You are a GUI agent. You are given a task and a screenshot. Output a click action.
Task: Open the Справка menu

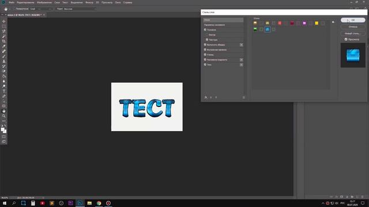127,2
